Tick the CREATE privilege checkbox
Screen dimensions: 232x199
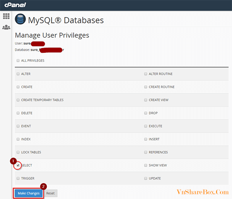point(18,87)
